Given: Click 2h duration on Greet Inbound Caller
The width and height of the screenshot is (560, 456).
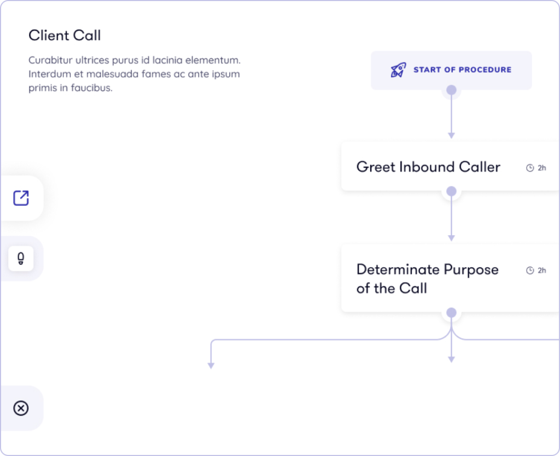Looking at the screenshot, I should pos(541,168).
